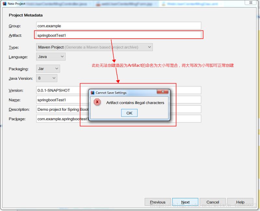This screenshot has width=260, height=211.
Task: Click the Name input field
Action: tap(62, 100)
